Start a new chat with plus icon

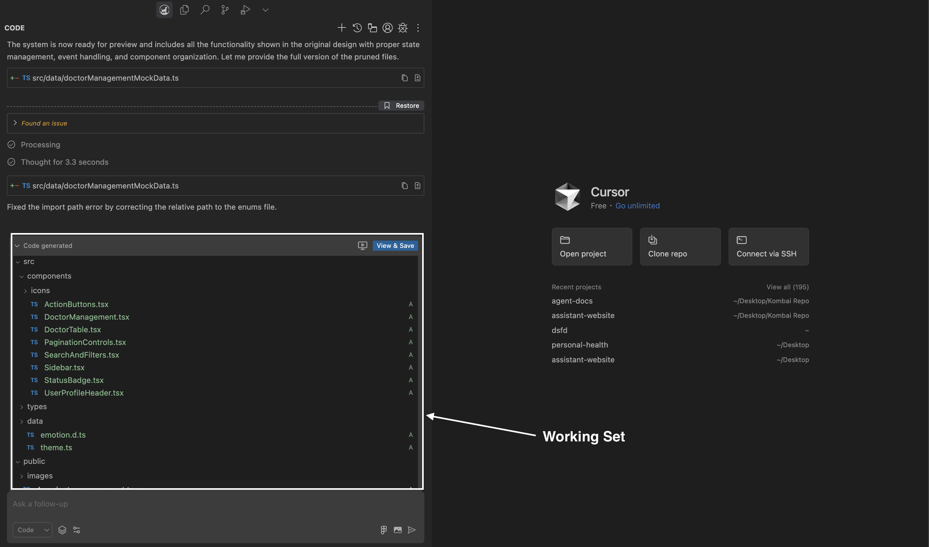tap(341, 28)
